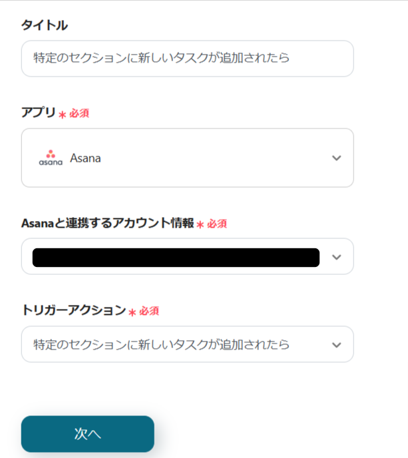This screenshot has width=408, height=458.
Task: Click the selected trigger action value text
Action: tap(162, 345)
